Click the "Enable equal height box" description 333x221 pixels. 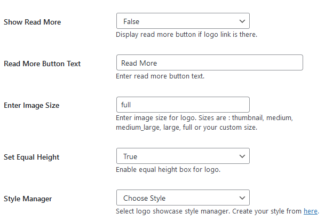[168, 170]
